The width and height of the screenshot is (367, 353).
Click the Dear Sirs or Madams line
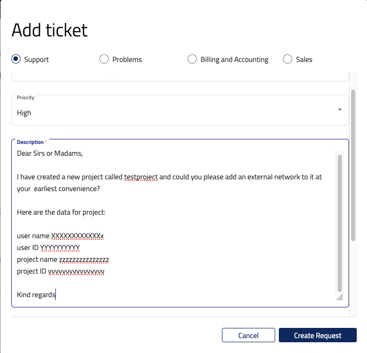[x=50, y=153]
